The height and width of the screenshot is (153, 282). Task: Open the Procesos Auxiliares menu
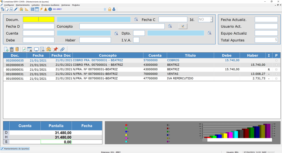click(x=50, y=5)
